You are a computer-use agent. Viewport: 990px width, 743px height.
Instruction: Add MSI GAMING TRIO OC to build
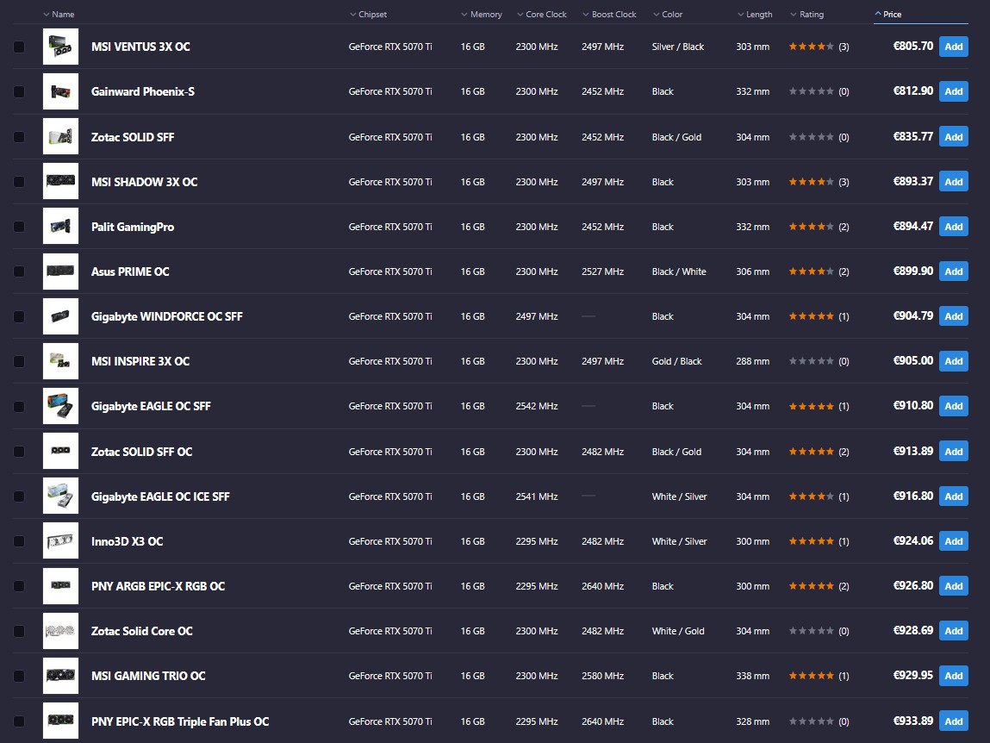953,676
